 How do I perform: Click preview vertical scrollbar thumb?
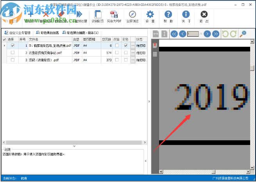pyautogui.click(x=252, y=68)
